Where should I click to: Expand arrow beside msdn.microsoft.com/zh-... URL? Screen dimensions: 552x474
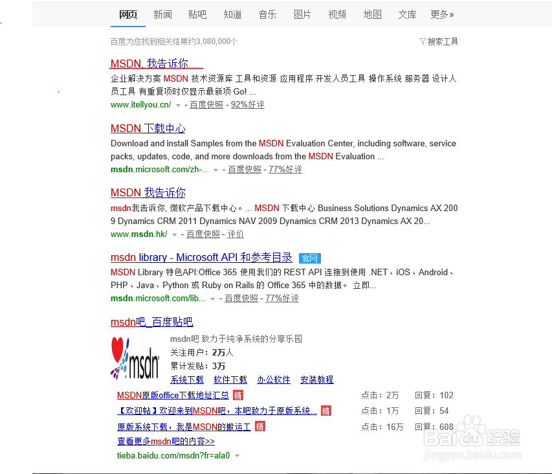pyautogui.click(x=215, y=170)
